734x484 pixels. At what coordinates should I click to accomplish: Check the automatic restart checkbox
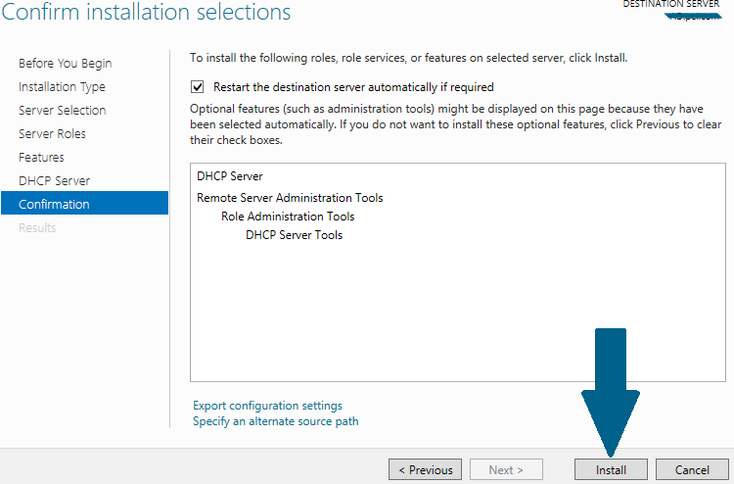pos(198,87)
